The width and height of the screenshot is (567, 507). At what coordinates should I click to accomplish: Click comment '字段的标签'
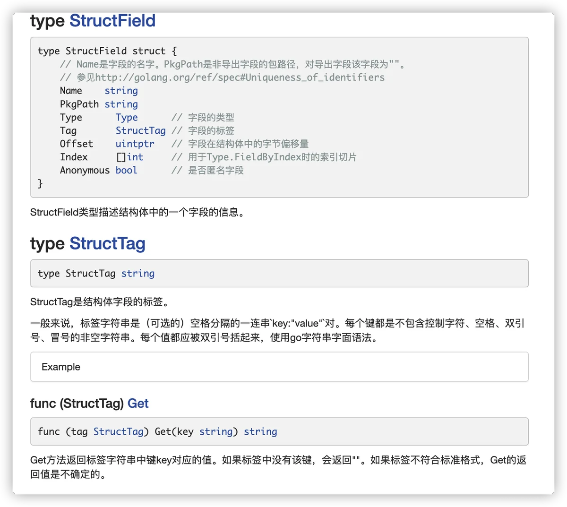coord(203,130)
